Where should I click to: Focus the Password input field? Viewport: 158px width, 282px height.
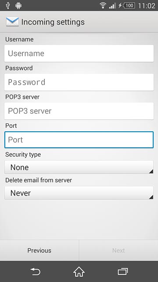[79, 82]
